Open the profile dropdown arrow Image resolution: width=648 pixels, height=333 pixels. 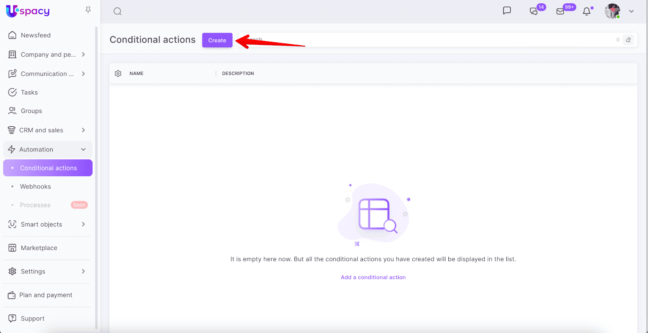pyautogui.click(x=631, y=11)
